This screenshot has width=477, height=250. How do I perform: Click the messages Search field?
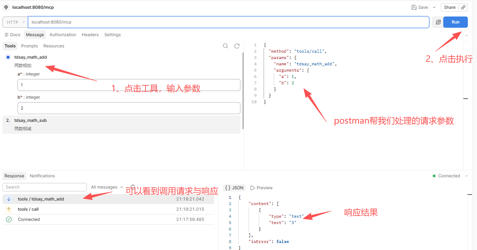(x=45, y=187)
